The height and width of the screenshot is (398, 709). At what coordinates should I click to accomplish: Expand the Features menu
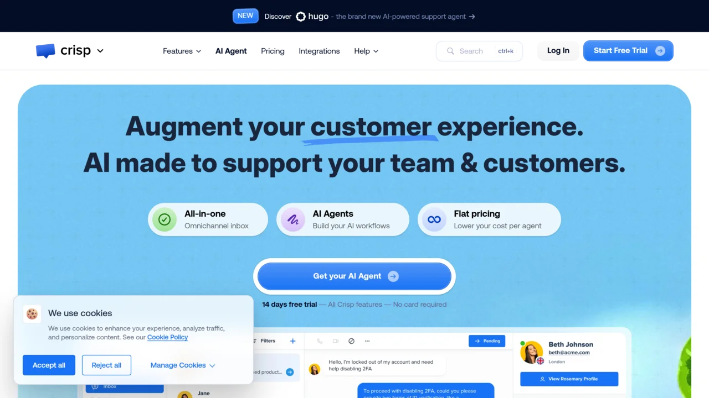[182, 51]
